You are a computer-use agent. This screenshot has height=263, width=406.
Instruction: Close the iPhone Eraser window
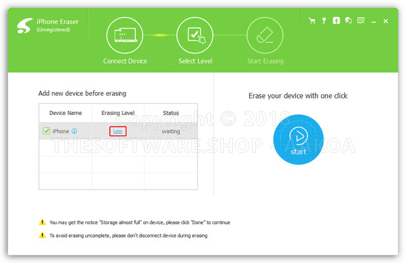click(x=386, y=21)
